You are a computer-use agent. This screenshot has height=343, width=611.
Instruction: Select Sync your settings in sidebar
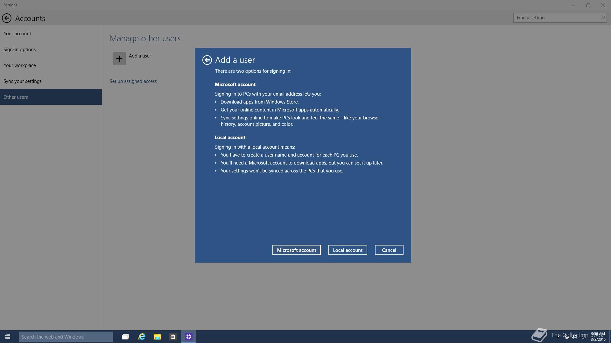51,81
